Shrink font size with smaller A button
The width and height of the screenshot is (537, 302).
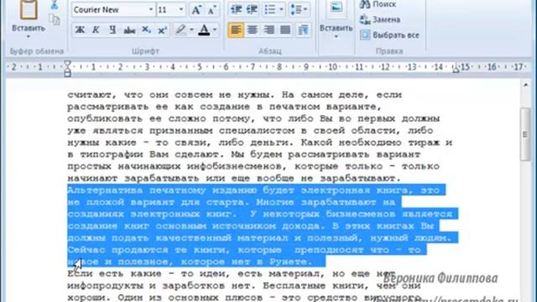(212, 10)
